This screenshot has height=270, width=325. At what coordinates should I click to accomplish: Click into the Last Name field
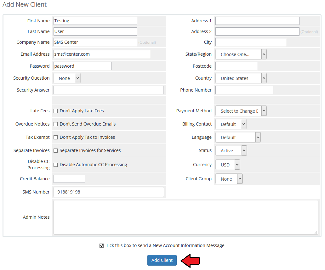coord(95,31)
